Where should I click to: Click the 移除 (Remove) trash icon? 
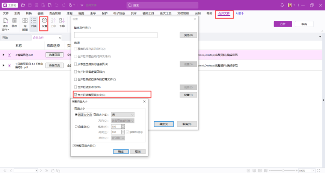click(x=15, y=21)
